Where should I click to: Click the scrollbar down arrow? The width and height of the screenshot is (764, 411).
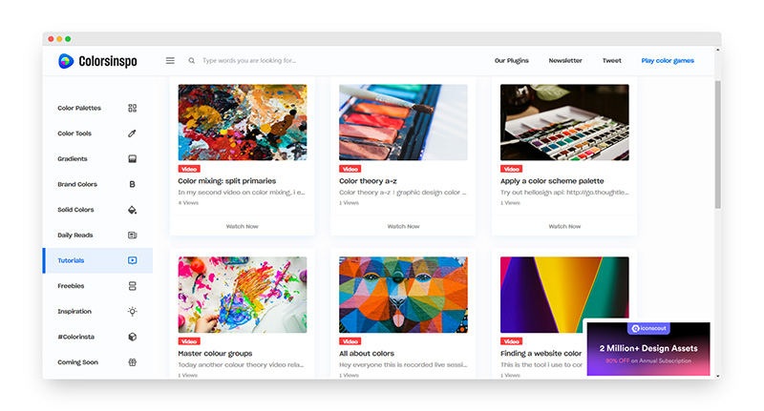click(x=718, y=376)
